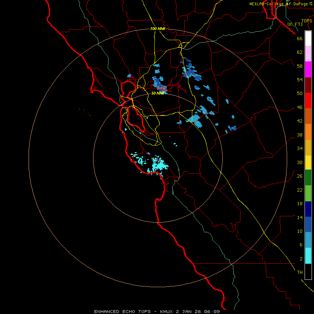Click the "66" scale value

point(300,38)
